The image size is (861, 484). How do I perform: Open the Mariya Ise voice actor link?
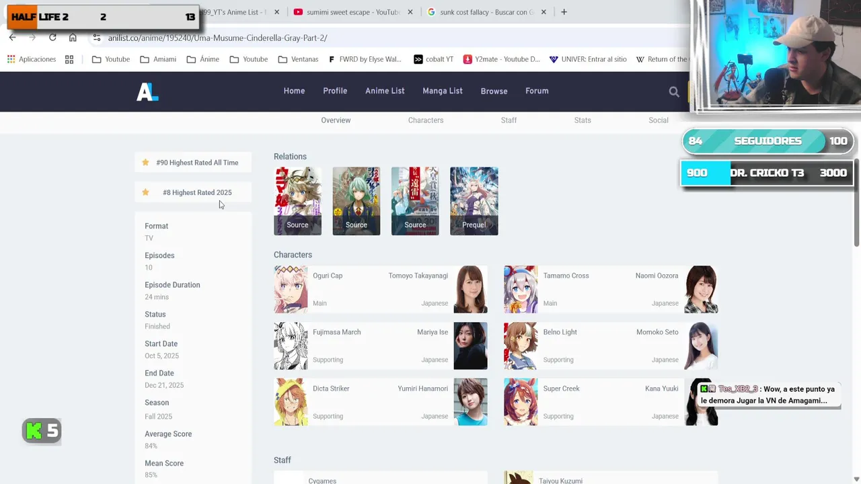pos(433,332)
